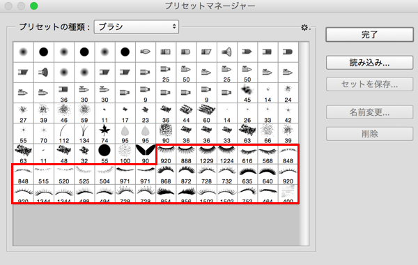Pick the eyelash brush labeled 868

166,174
